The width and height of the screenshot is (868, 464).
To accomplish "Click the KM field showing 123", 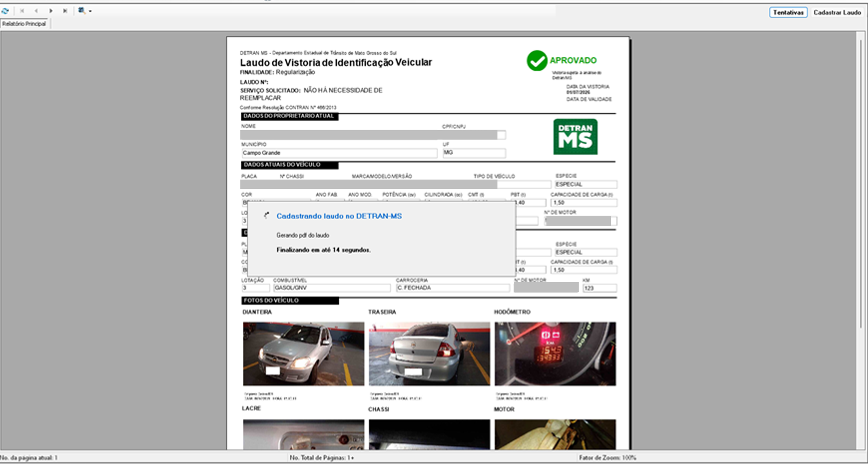I will click(599, 288).
